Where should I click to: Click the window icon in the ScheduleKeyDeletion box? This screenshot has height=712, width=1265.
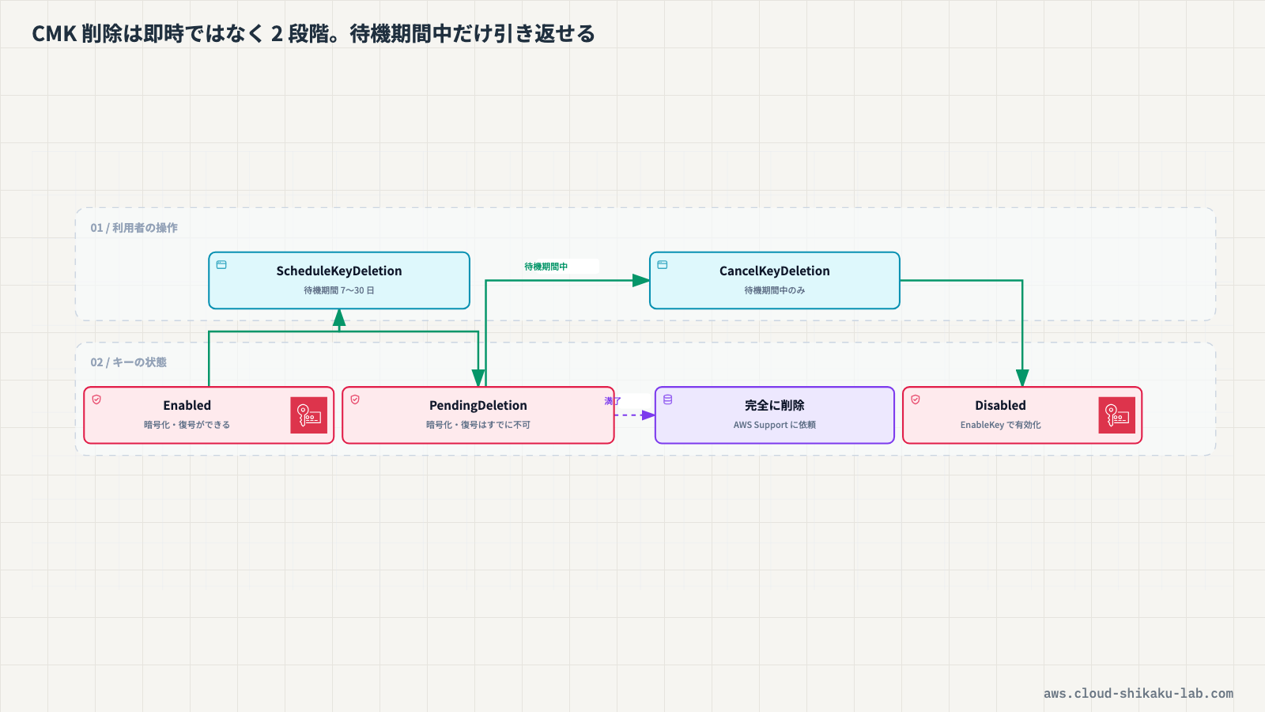tap(221, 265)
